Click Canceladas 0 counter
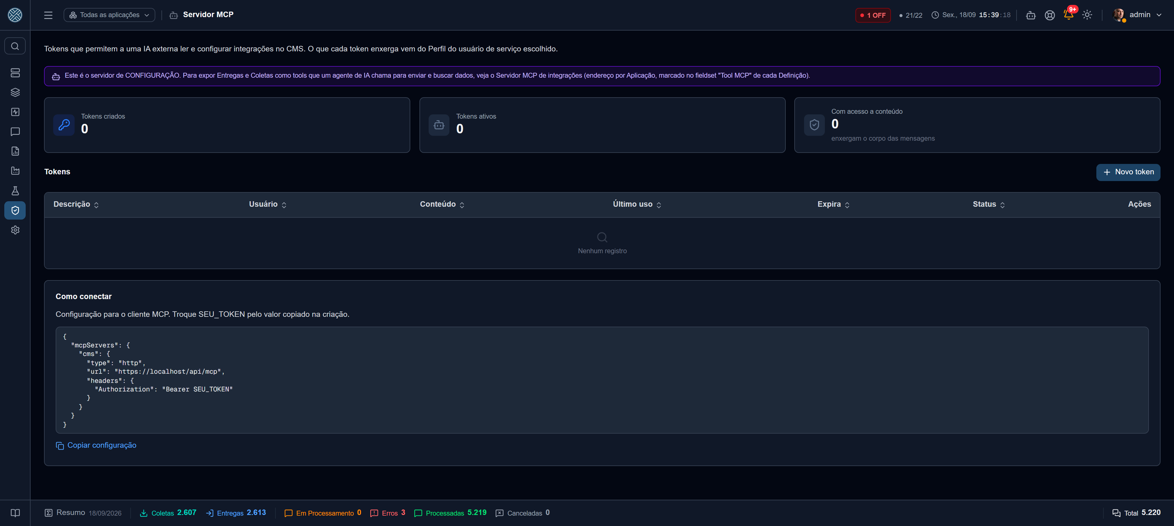Viewport: 1174px width, 526px height. pos(522,513)
